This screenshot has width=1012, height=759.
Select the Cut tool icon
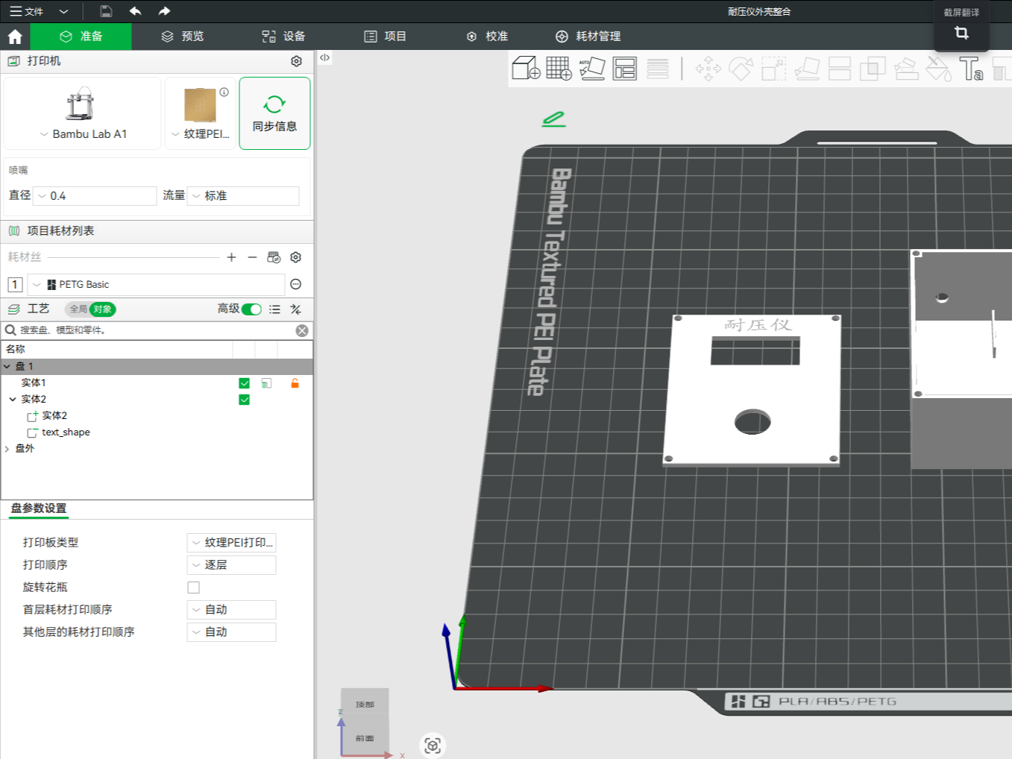pos(840,69)
